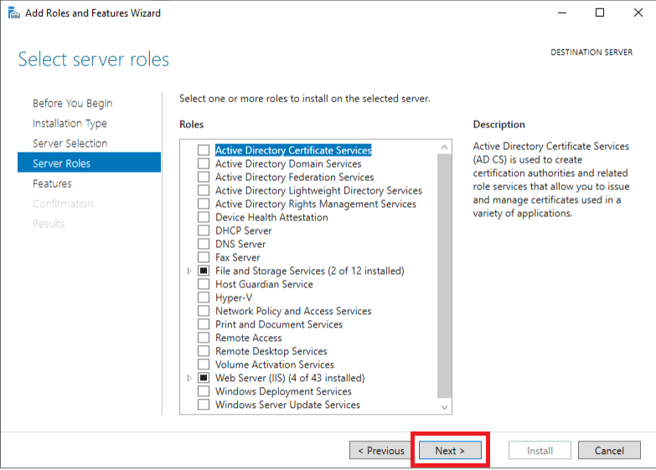Image resolution: width=656 pixels, height=470 pixels.
Task: Toggle Windows Server Update Services checkbox
Action: tap(204, 405)
